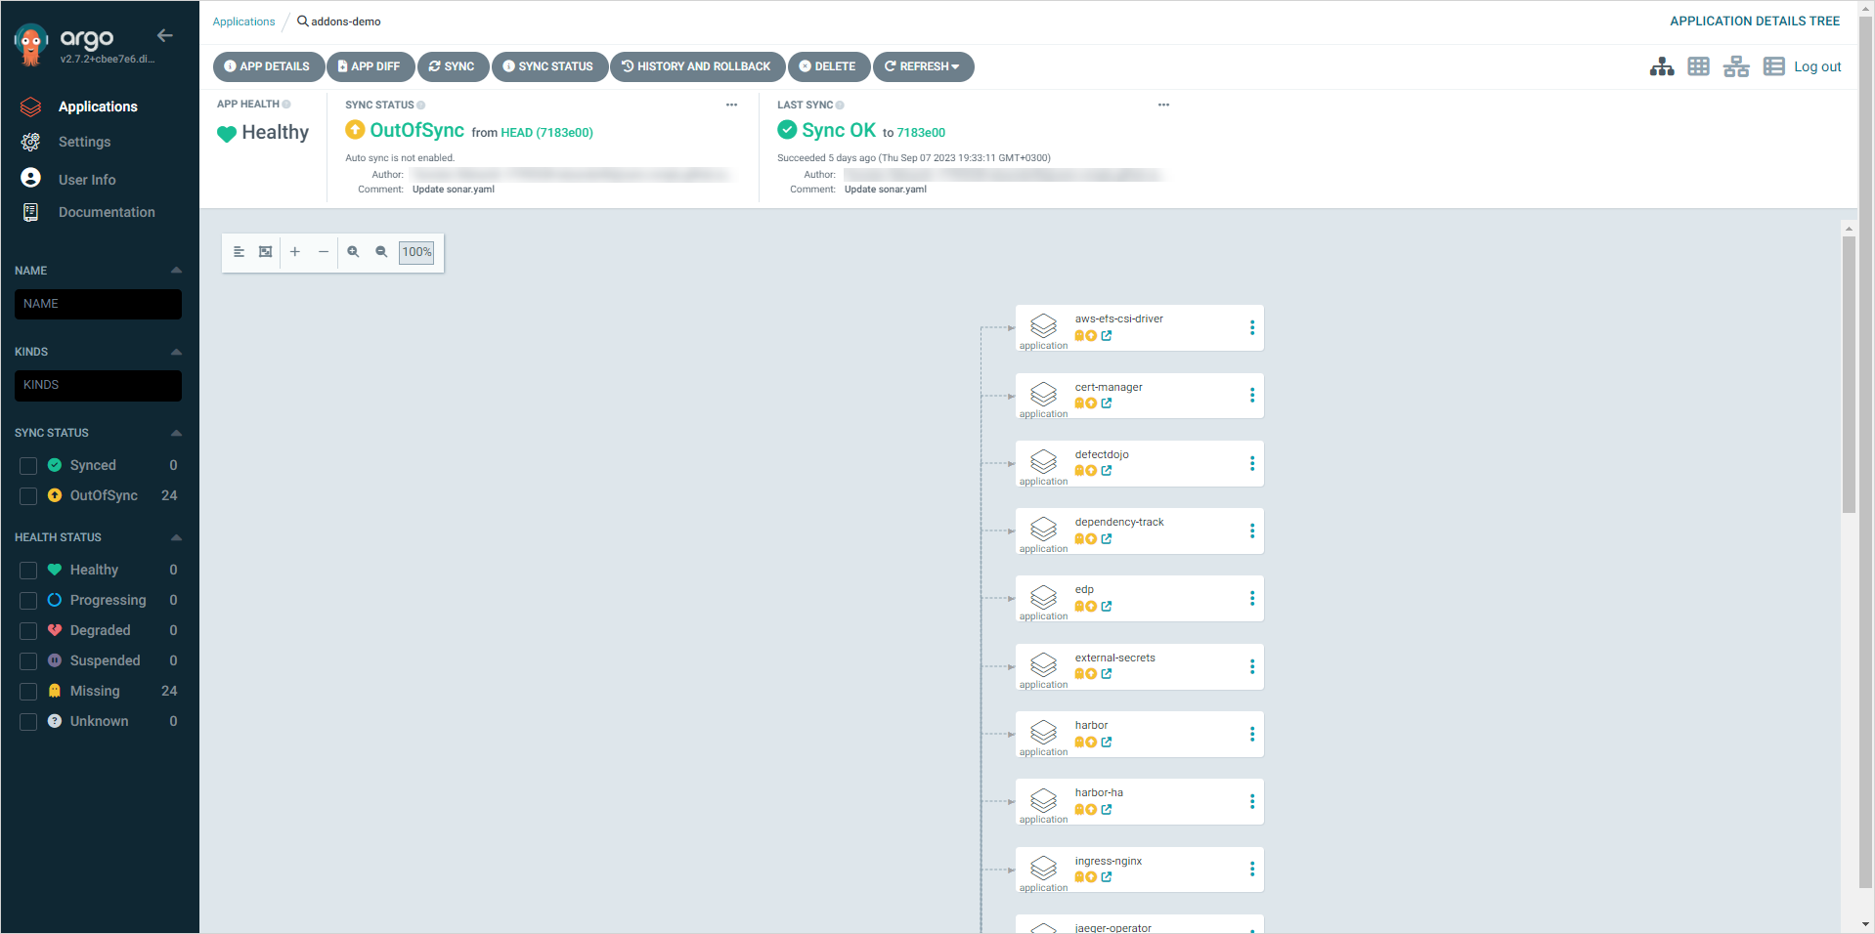Click the Sync Status help icon
Viewport: 1875px width, 934px height.
click(x=421, y=105)
